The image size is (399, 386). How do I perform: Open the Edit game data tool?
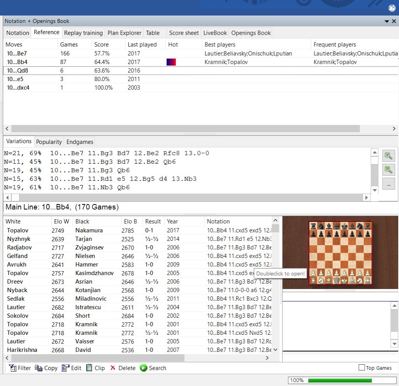click(x=66, y=368)
